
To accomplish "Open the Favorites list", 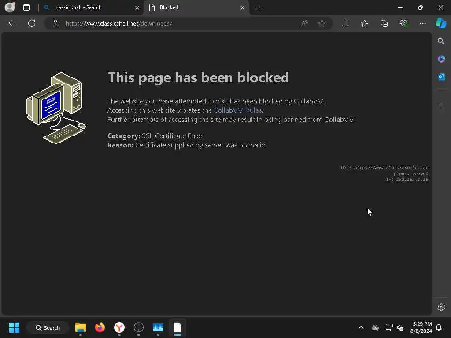I will tap(365, 23).
